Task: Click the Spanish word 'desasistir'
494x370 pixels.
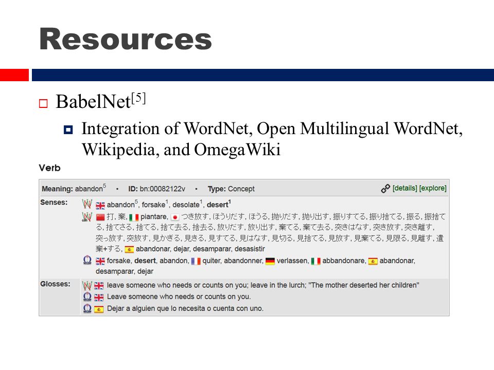Action: tap(250, 249)
